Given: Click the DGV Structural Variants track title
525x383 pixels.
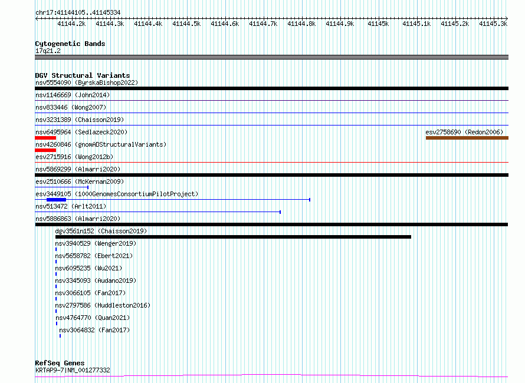Looking at the screenshot, I should (83, 75).
